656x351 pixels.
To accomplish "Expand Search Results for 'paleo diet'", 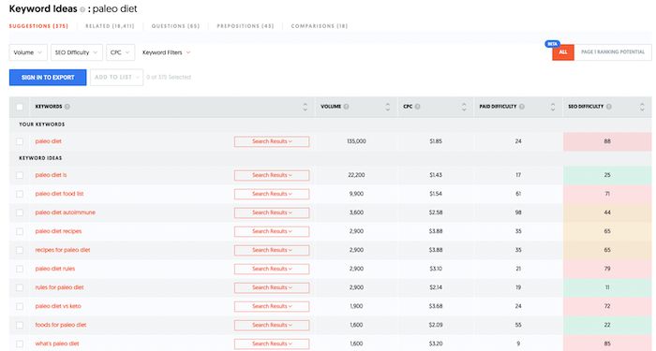I will (272, 141).
